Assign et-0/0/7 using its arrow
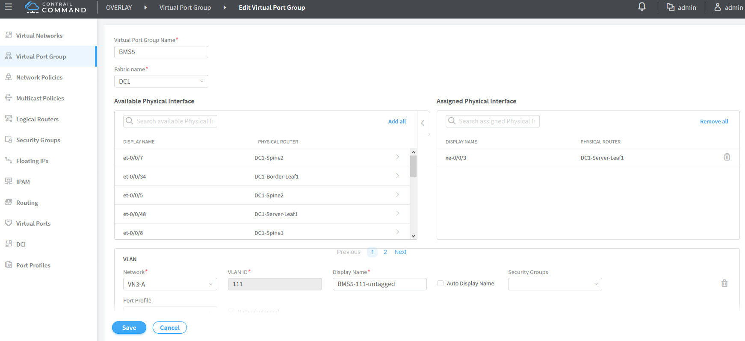This screenshot has height=341, width=745. pyautogui.click(x=397, y=157)
